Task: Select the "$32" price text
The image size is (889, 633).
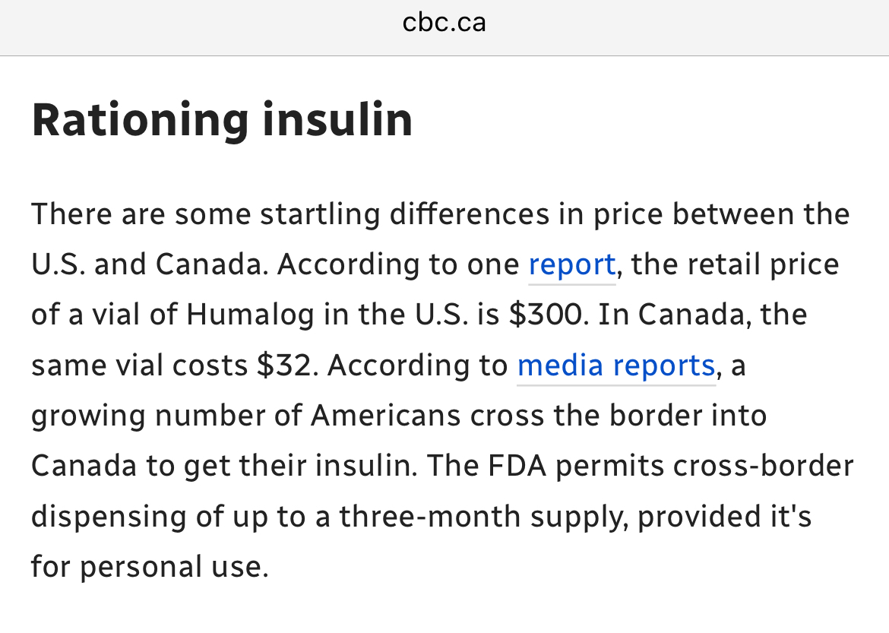Action: (284, 366)
